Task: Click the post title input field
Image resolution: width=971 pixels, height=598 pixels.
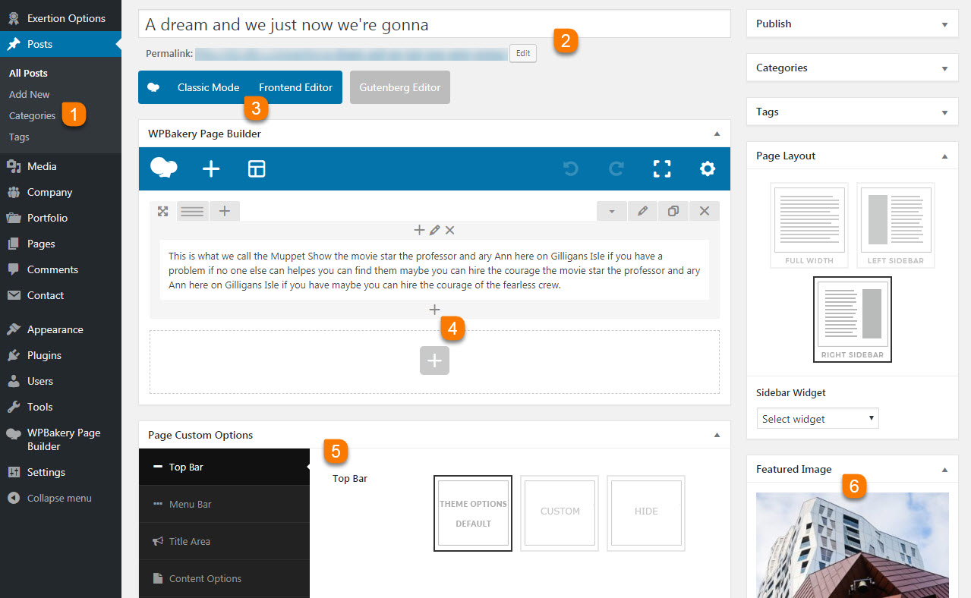Action: 434,24
